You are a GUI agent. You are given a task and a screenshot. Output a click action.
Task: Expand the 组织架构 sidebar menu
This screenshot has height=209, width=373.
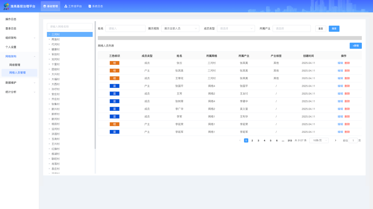coord(19,38)
